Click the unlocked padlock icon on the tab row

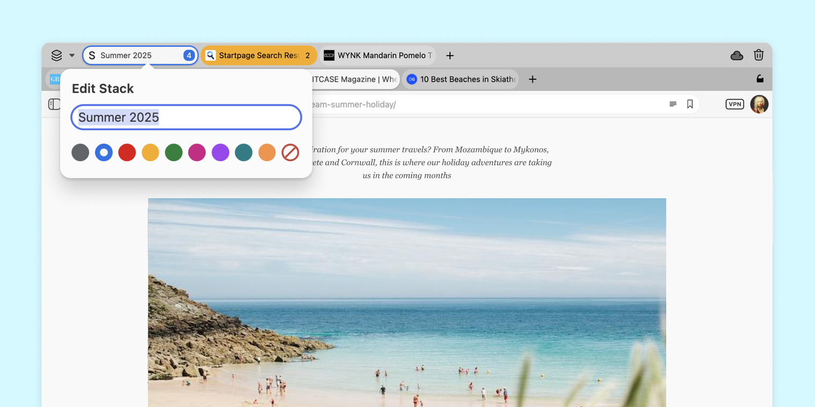760,79
